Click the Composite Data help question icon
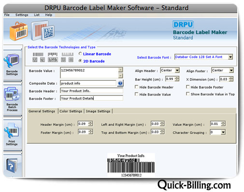The width and height of the screenshot is (244, 192). pos(120,83)
